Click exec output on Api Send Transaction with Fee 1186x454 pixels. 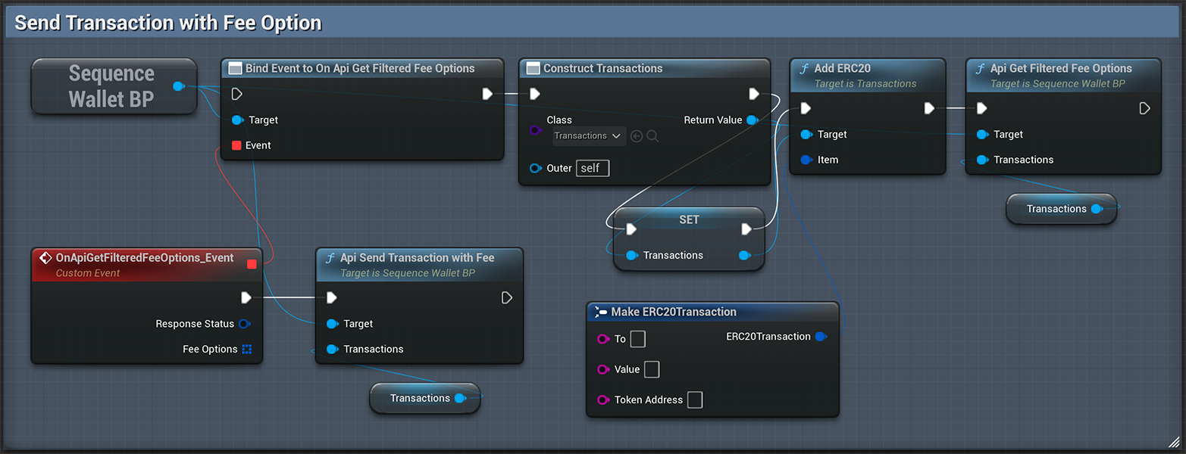click(x=506, y=298)
